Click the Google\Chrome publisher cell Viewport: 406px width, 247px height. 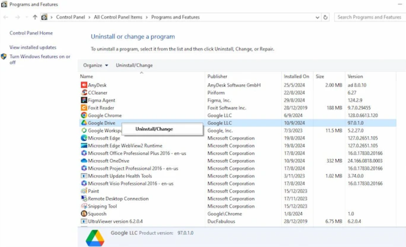(225, 214)
